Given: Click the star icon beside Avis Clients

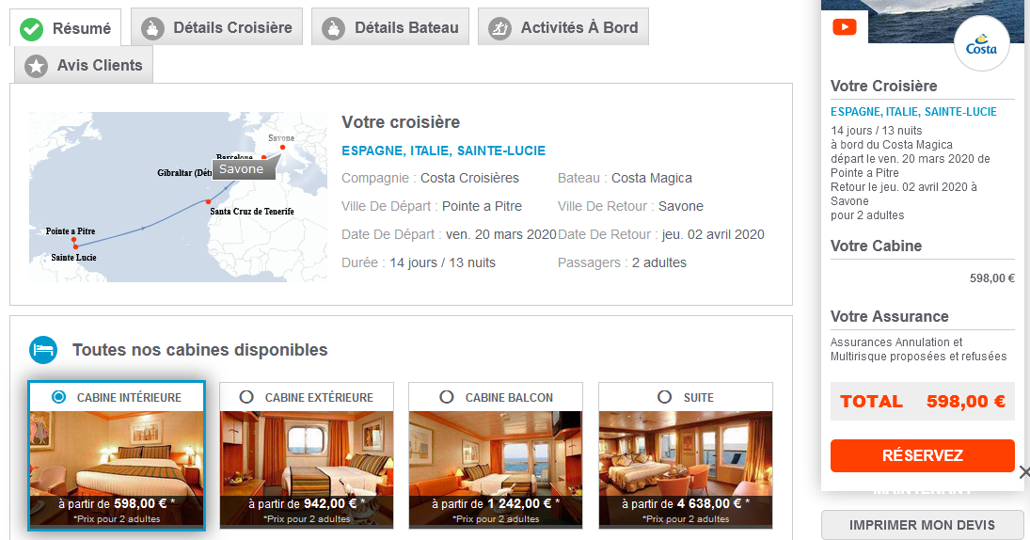Looking at the screenshot, I should pyautogui.click(x=36, y=66).
